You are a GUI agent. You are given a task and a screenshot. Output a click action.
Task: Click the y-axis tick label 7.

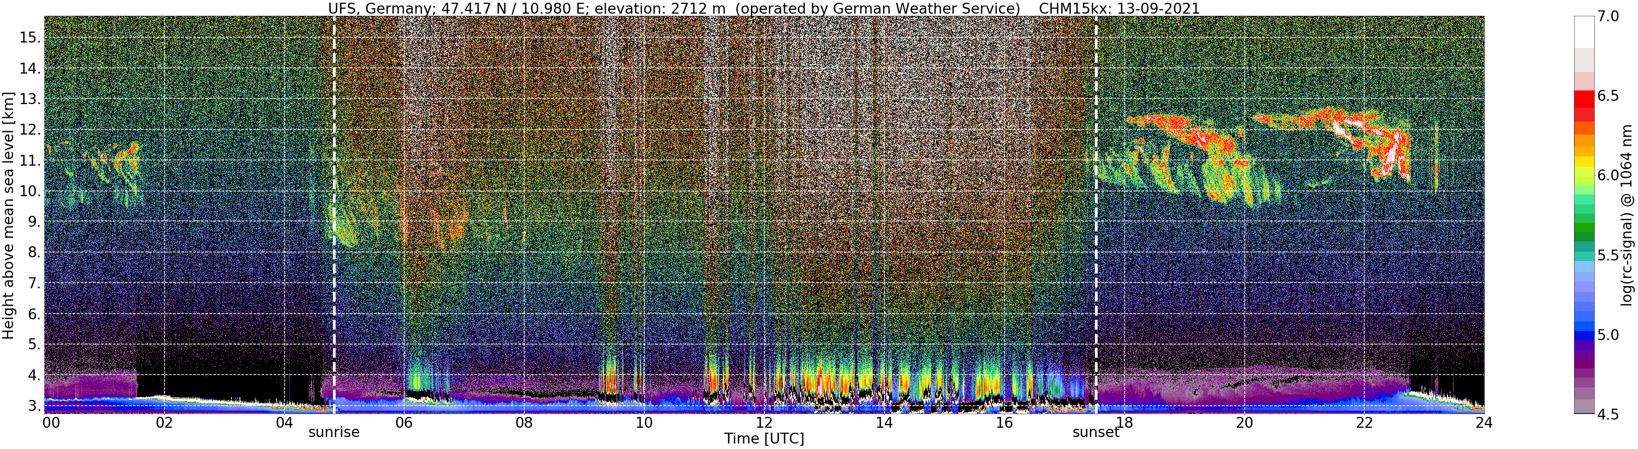click(x=33, y=283)
